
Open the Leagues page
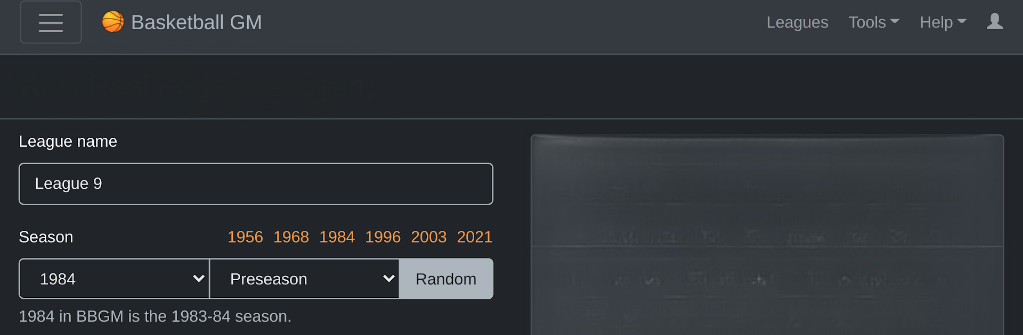tap(797, 22)
